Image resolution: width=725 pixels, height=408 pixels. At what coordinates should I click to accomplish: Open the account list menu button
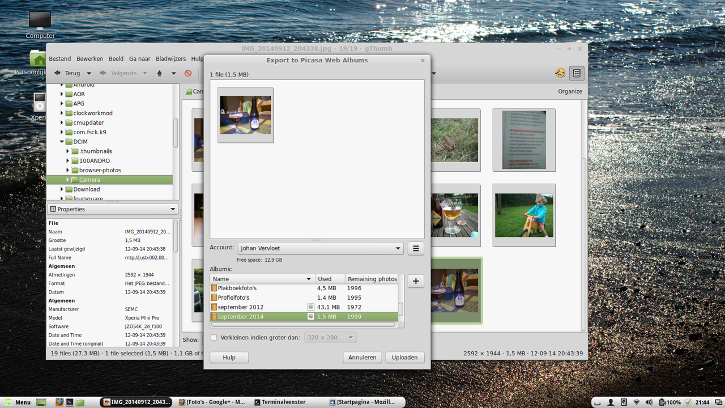(416, 248)
